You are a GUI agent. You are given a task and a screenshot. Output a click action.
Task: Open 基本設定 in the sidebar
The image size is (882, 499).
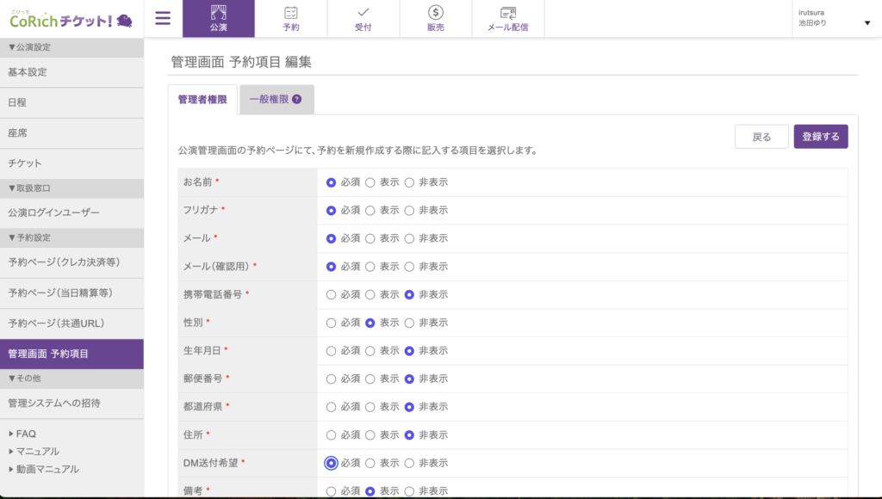pyautogui.click(x=28, y=72)
